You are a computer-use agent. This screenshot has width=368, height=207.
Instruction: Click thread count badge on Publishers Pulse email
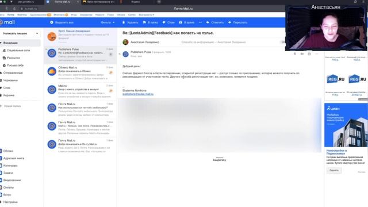[x=111, y=54]
